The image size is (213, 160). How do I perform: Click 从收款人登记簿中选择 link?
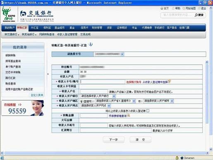coord(155,82)
